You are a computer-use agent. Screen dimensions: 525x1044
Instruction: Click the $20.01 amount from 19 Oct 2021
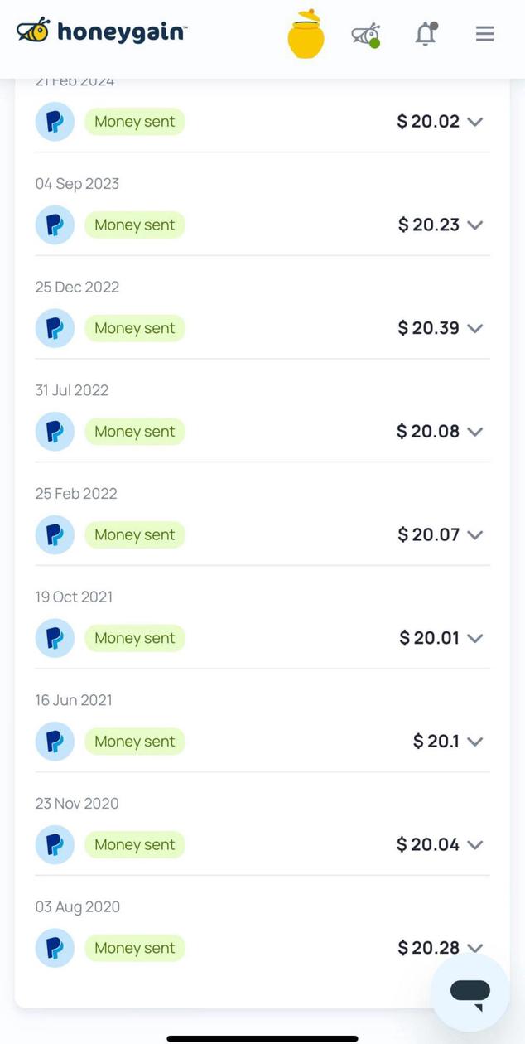429,638
